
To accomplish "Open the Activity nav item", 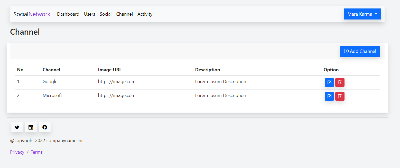I will coord(145,14).
